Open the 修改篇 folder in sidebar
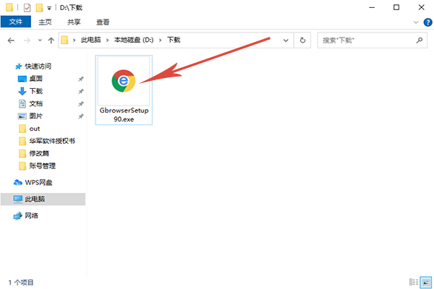 [39, 153]
